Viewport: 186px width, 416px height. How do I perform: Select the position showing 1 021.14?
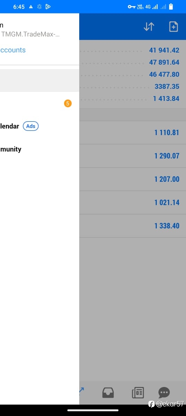coord(133,202)
